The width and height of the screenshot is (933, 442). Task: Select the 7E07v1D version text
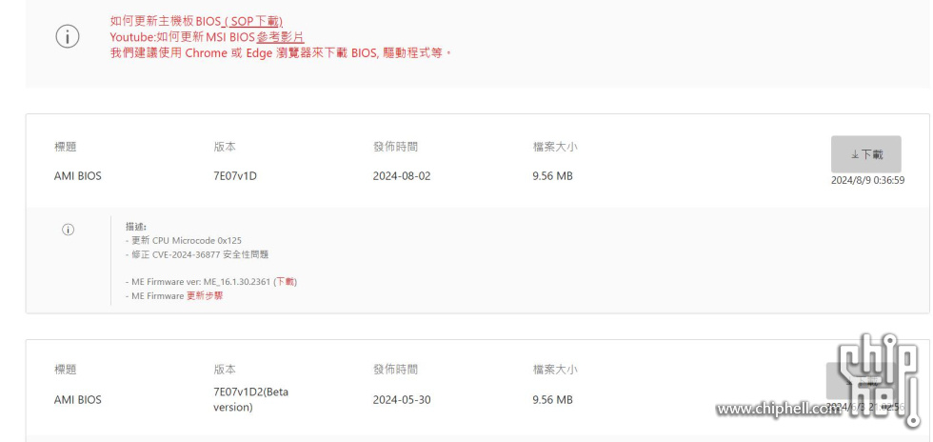235,176
